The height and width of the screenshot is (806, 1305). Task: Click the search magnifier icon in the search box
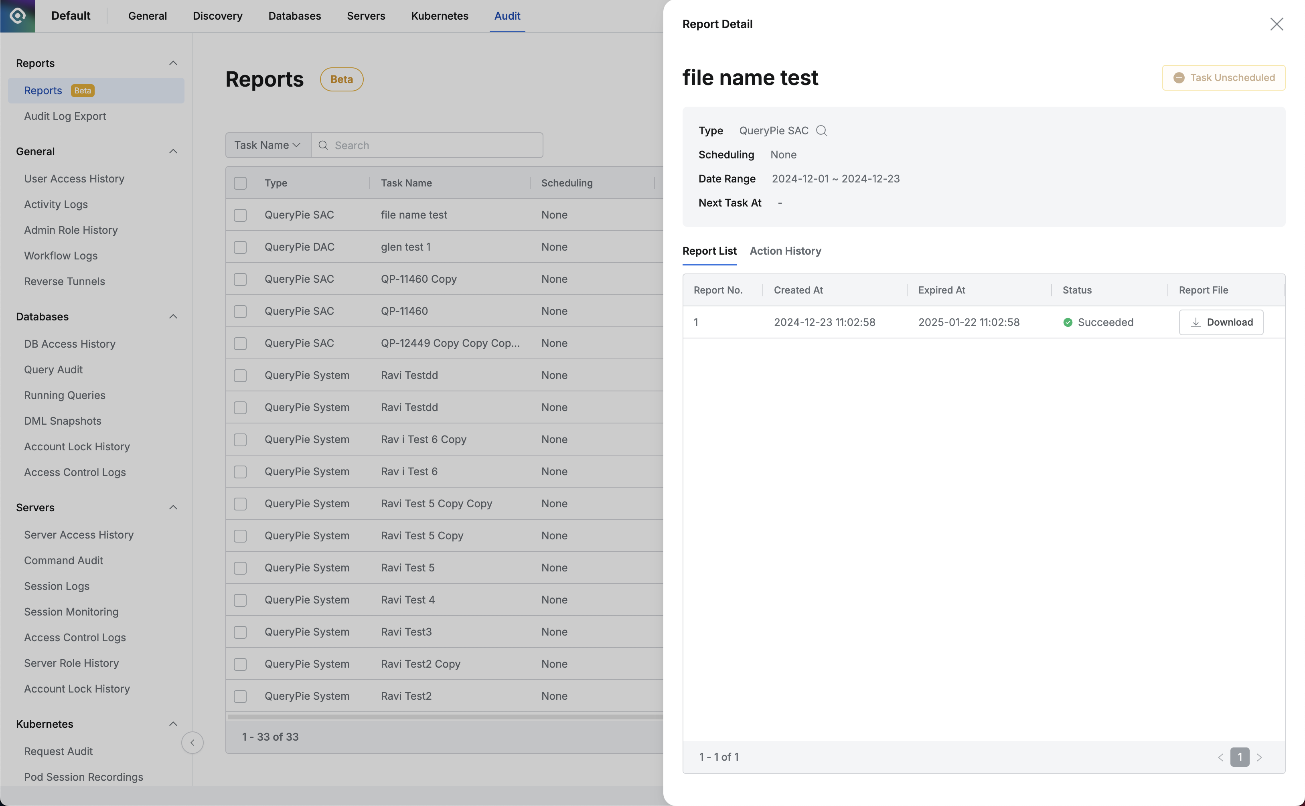pyautogui.click(x=323, y=145)
